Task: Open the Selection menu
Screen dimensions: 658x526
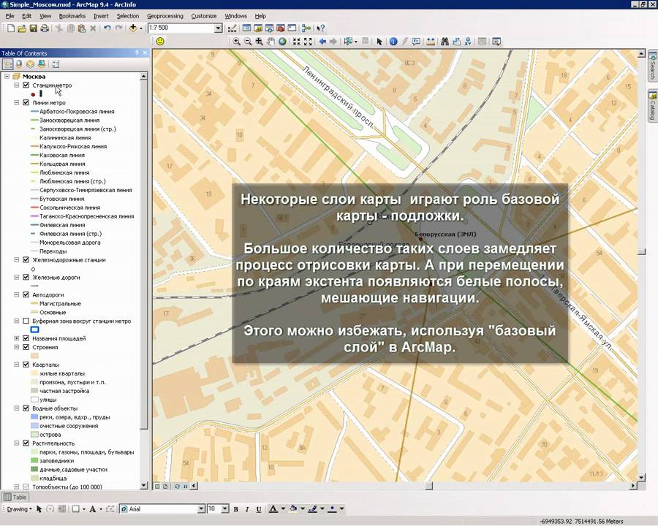Action: click(x=127, y=16)
